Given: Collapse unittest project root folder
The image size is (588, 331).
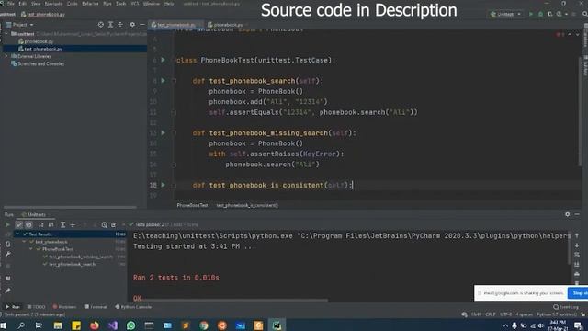Looking at the screenshot, I should tap(6, 34).
